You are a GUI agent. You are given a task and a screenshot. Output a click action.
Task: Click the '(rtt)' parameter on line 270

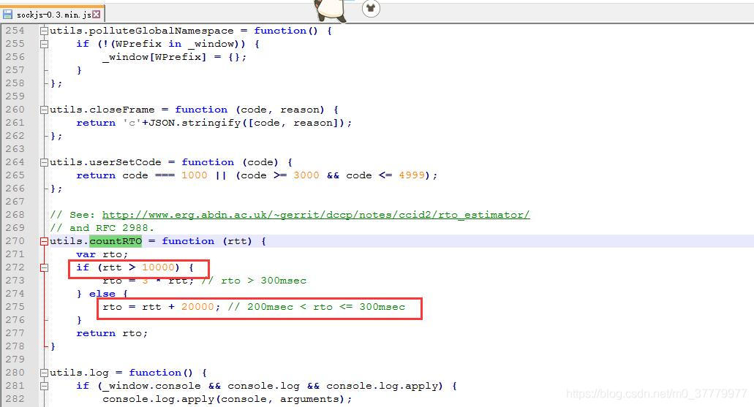237,241
